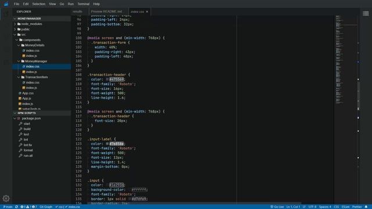Open index.css under TransactionItem folder
This screenshot has width=372, height=209.
point(33,82)
